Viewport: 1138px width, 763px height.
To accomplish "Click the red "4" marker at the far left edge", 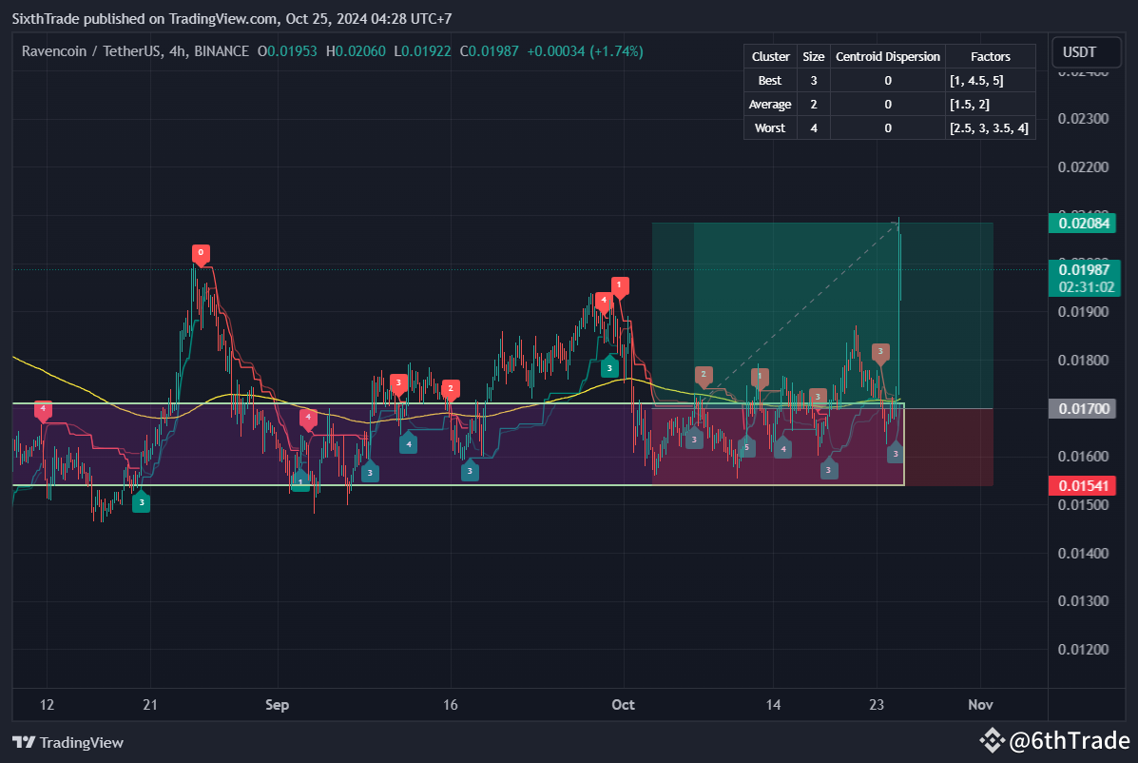I will tap(42, 409).
